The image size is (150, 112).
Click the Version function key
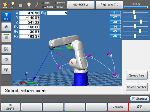(x=118, y=107)
